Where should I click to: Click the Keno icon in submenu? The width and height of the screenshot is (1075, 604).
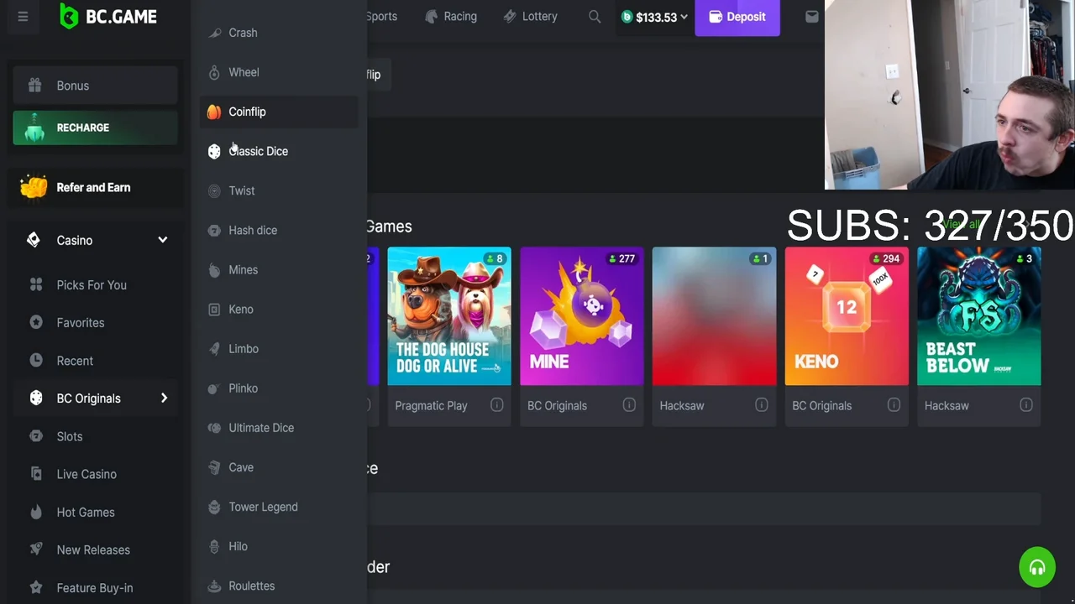214,309
